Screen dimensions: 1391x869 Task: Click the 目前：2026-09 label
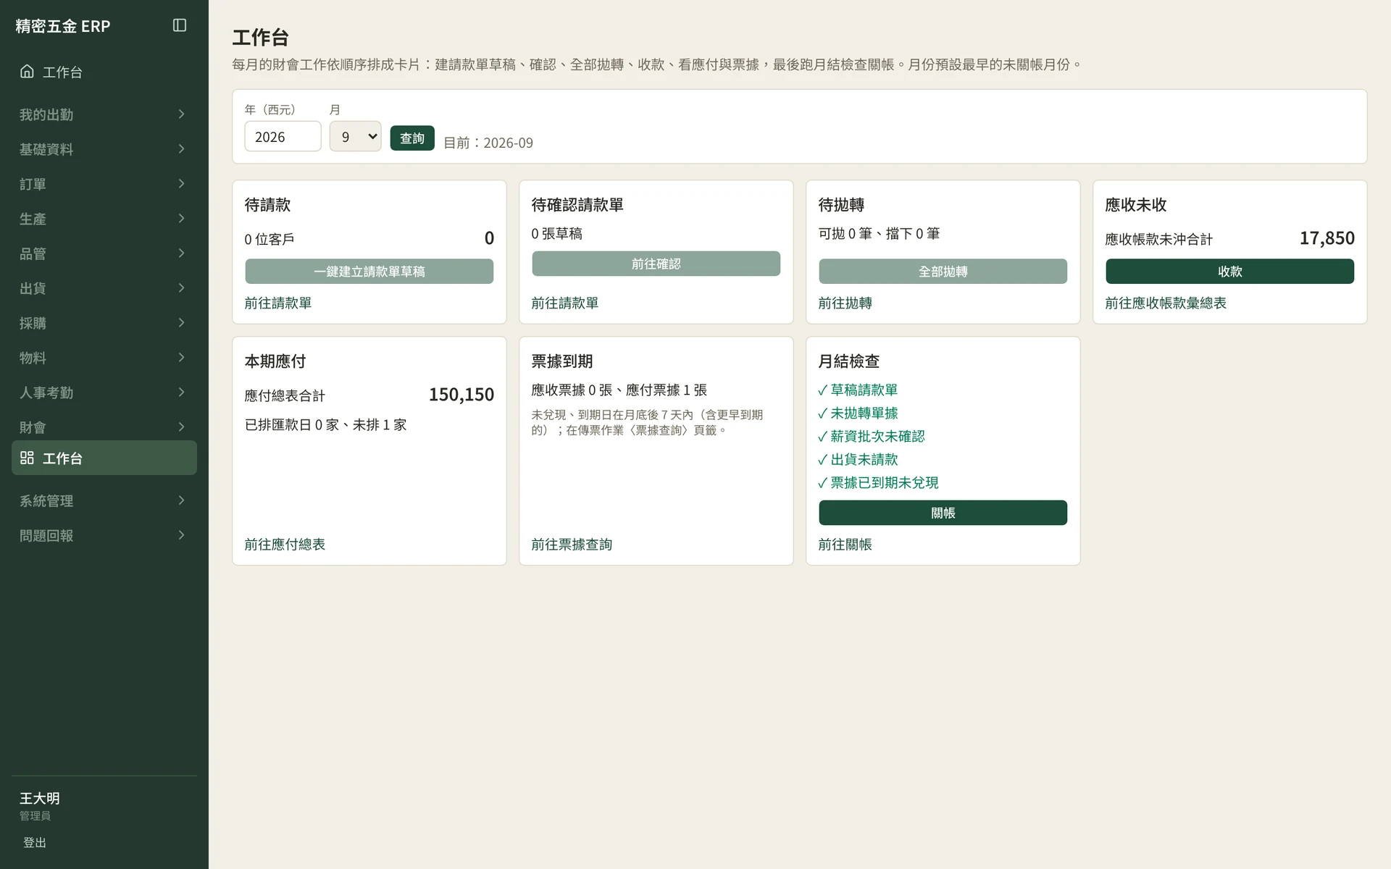pos(488,143)
